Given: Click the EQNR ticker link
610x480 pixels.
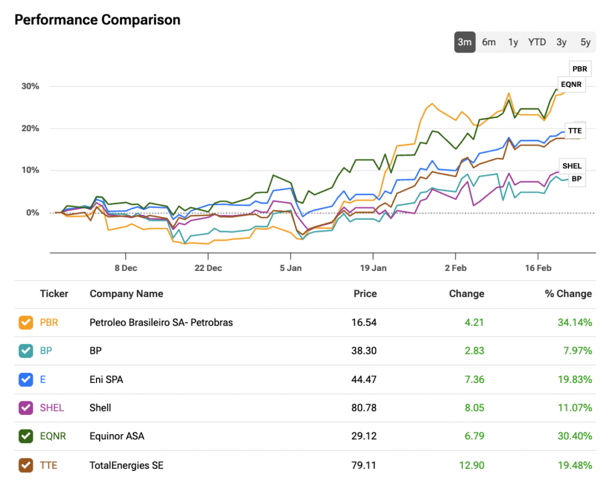Looking at the screenshot, I should [x=52, y=437].
